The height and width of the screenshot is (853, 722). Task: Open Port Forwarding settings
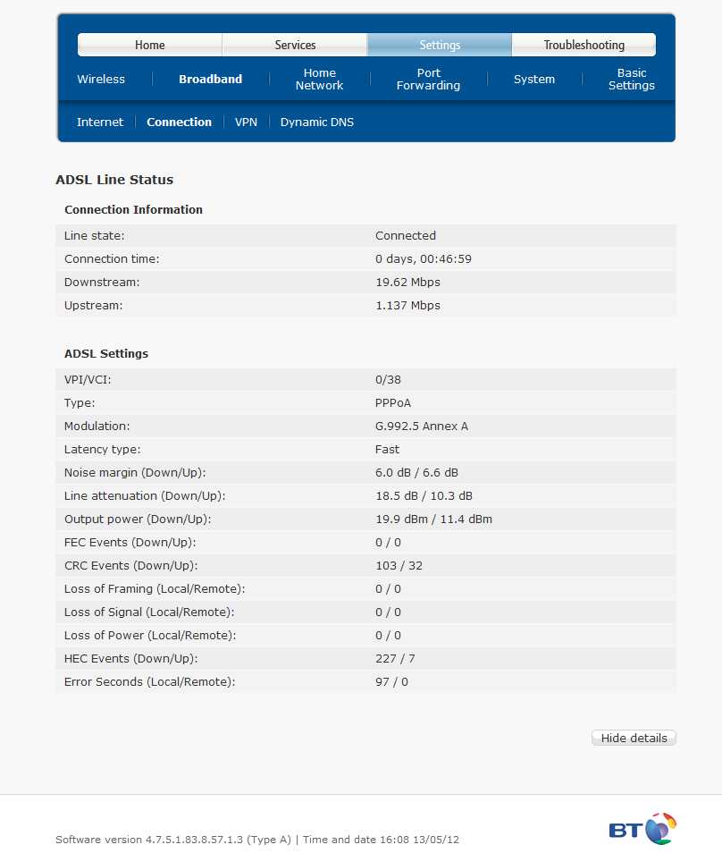click(x=428, y=79)
